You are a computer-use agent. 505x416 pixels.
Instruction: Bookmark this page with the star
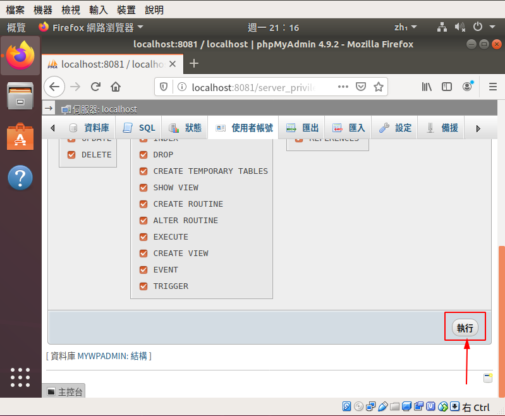pos(379,87)
